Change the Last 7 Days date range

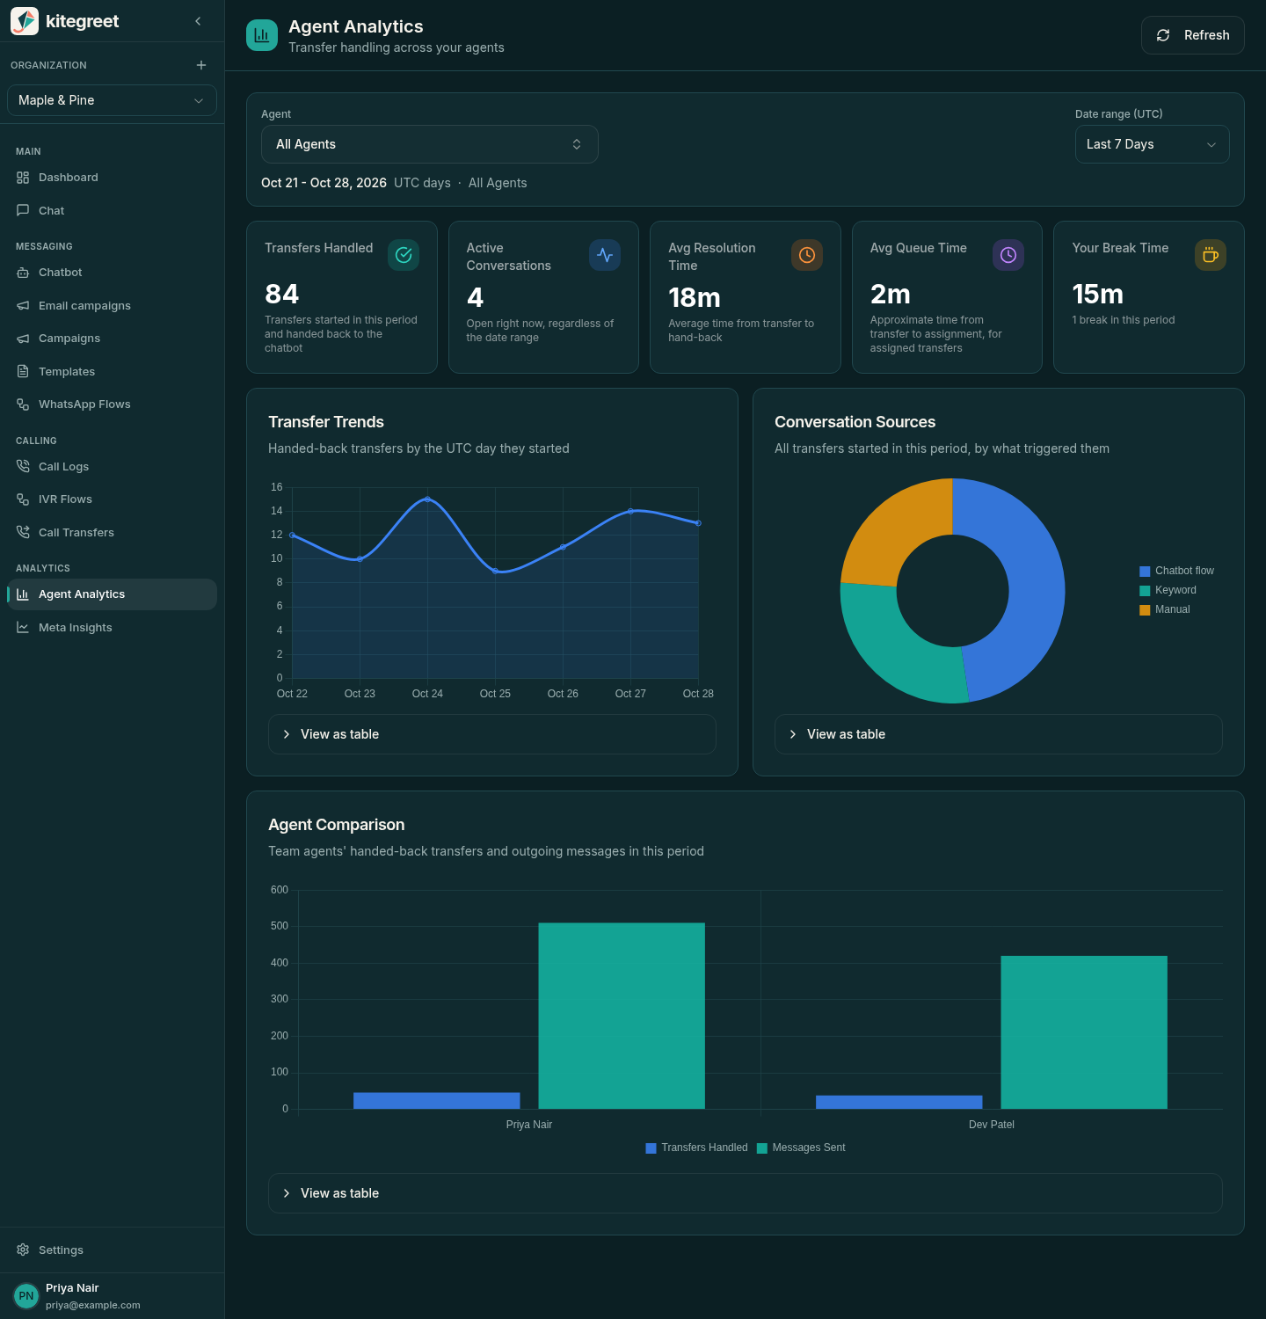coord(1153,144)
